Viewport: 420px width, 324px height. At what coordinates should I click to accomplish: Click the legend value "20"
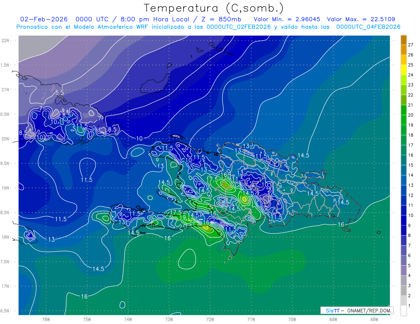point(411,115)
